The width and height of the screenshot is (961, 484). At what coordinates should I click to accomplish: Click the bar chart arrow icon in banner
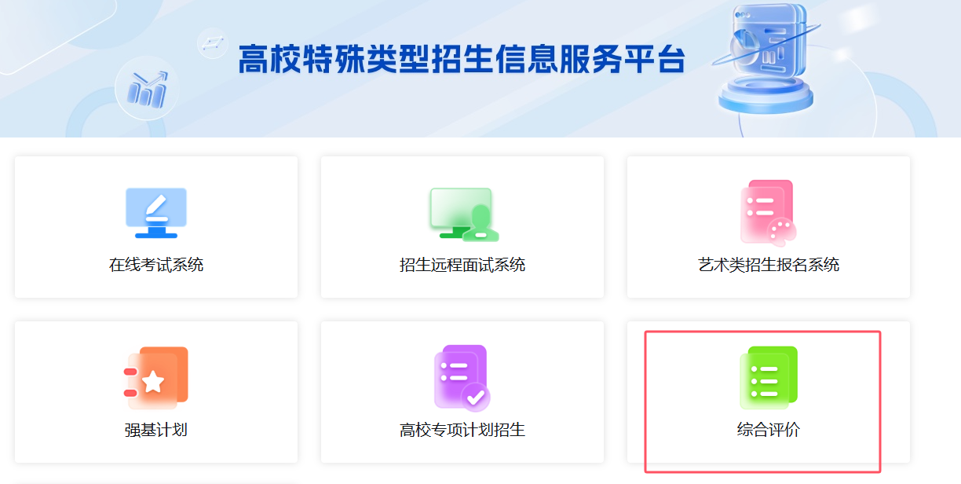(148, 88)
